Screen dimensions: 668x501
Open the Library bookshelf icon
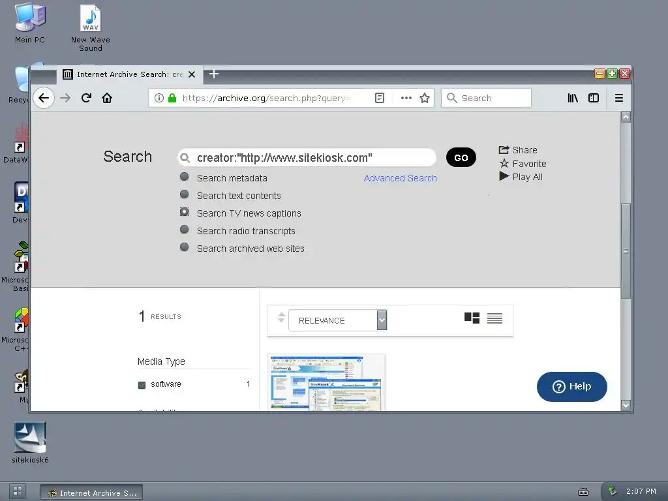tap(573, 98)
